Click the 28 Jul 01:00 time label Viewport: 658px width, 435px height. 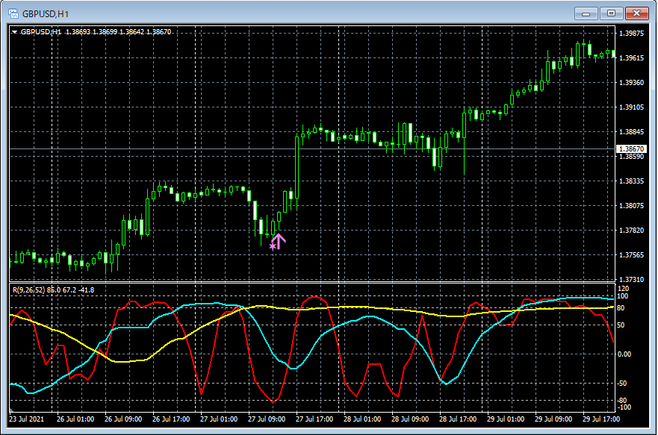pyautogui.click(x=362, y=419)
